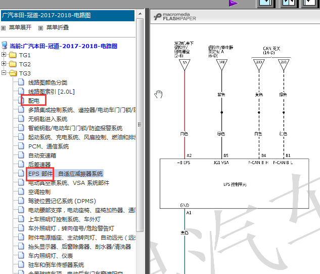Screen dimensions: 320x274
Task: Open 无钥匙进入系统 document
Action: (48, 119)
